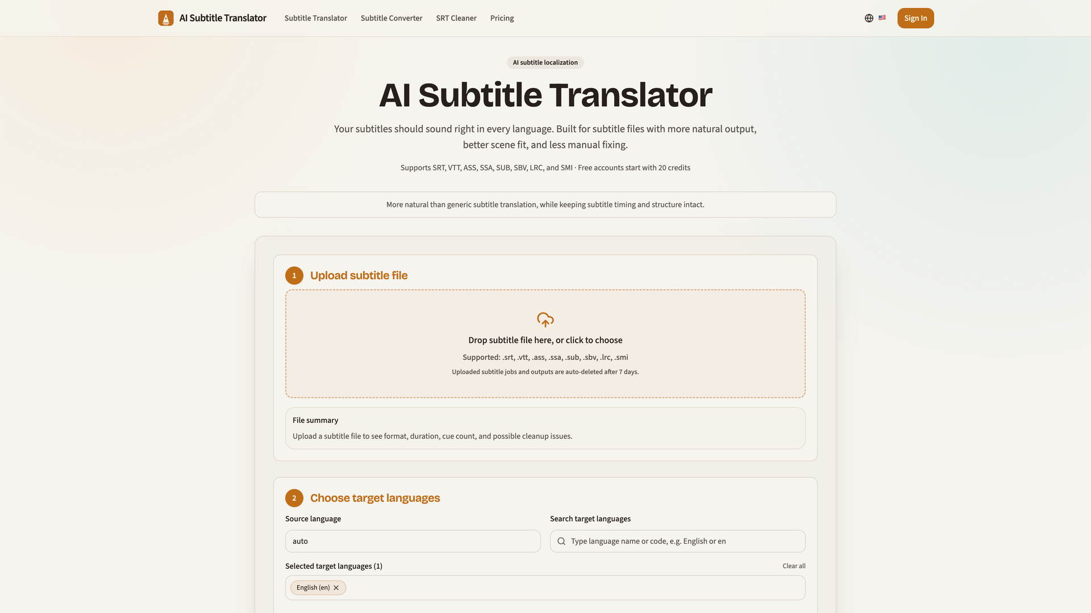Click the globe language icon
The height and width of the screenshot is (613, 1091).
coord(869,18)
